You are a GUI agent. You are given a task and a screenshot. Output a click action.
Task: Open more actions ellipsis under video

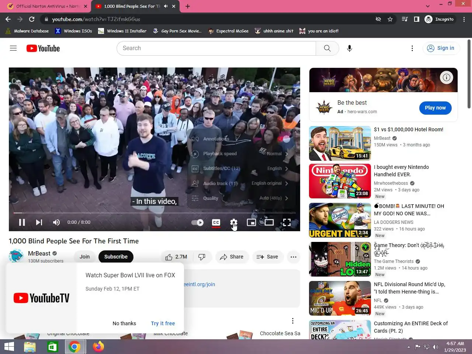pos(294,257)
